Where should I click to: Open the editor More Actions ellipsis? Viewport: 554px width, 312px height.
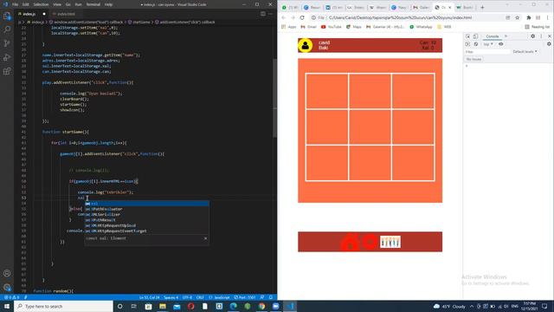coord(271,14)
